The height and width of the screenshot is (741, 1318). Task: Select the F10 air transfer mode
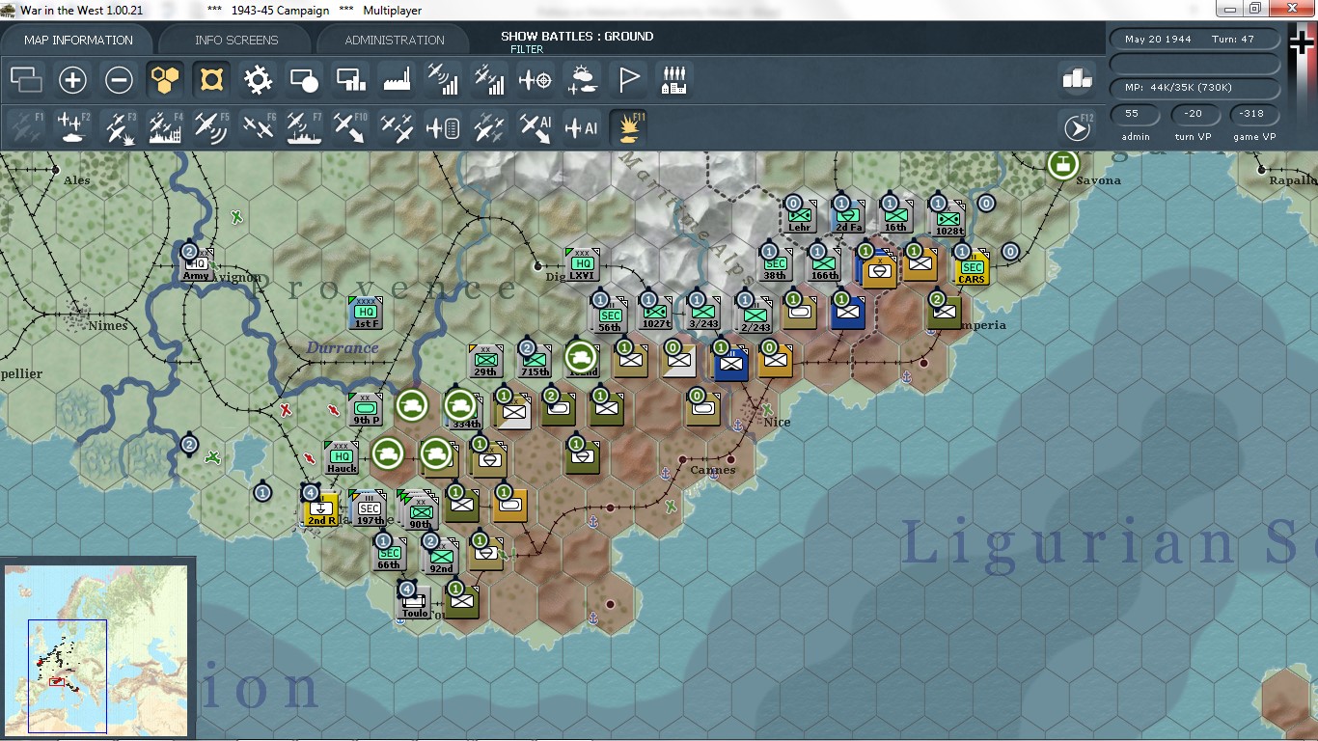[350, 127]
